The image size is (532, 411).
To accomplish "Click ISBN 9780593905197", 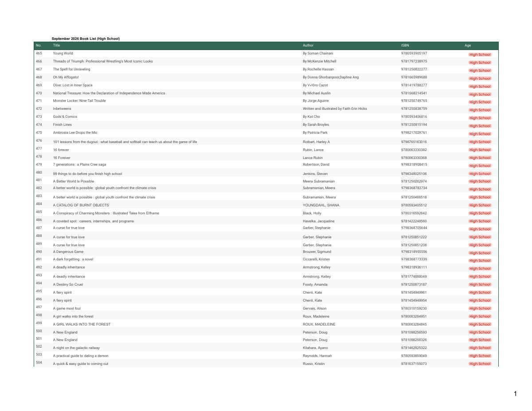I will pos(414,53).
